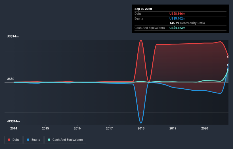233x149 pixels.
Task: Select the 2014 x-axis label
Action: pos(14,128)
